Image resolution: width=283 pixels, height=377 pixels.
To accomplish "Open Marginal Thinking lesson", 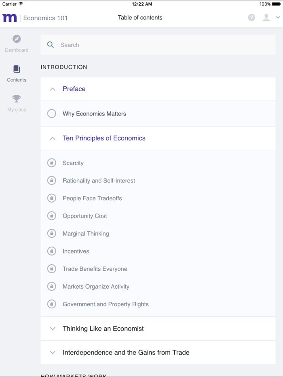I will click(x=86, y=234).
